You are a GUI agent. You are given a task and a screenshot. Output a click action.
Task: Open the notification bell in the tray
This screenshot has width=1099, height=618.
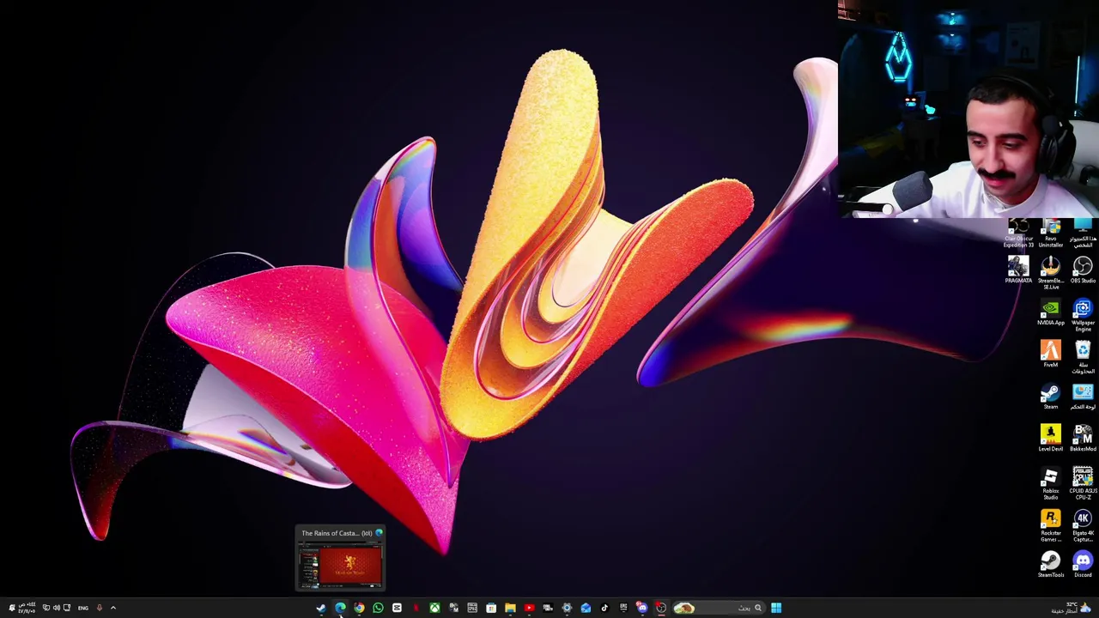point(12,608)
